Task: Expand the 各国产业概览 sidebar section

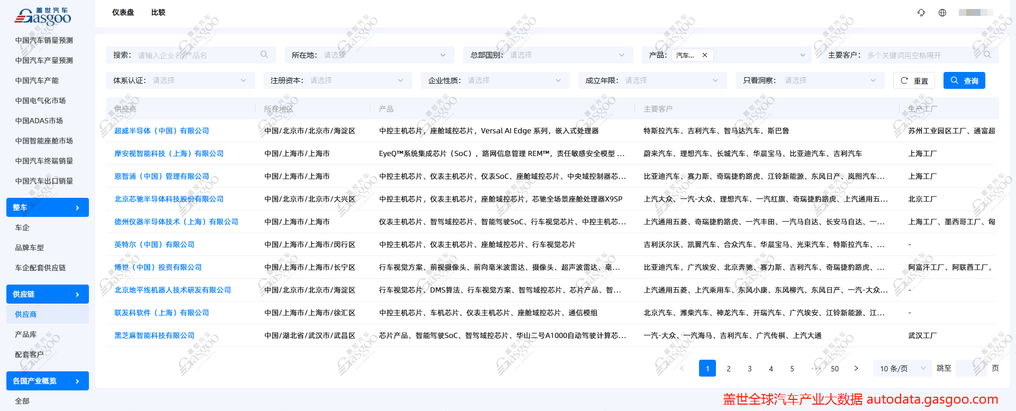Action: coord(47,381)
